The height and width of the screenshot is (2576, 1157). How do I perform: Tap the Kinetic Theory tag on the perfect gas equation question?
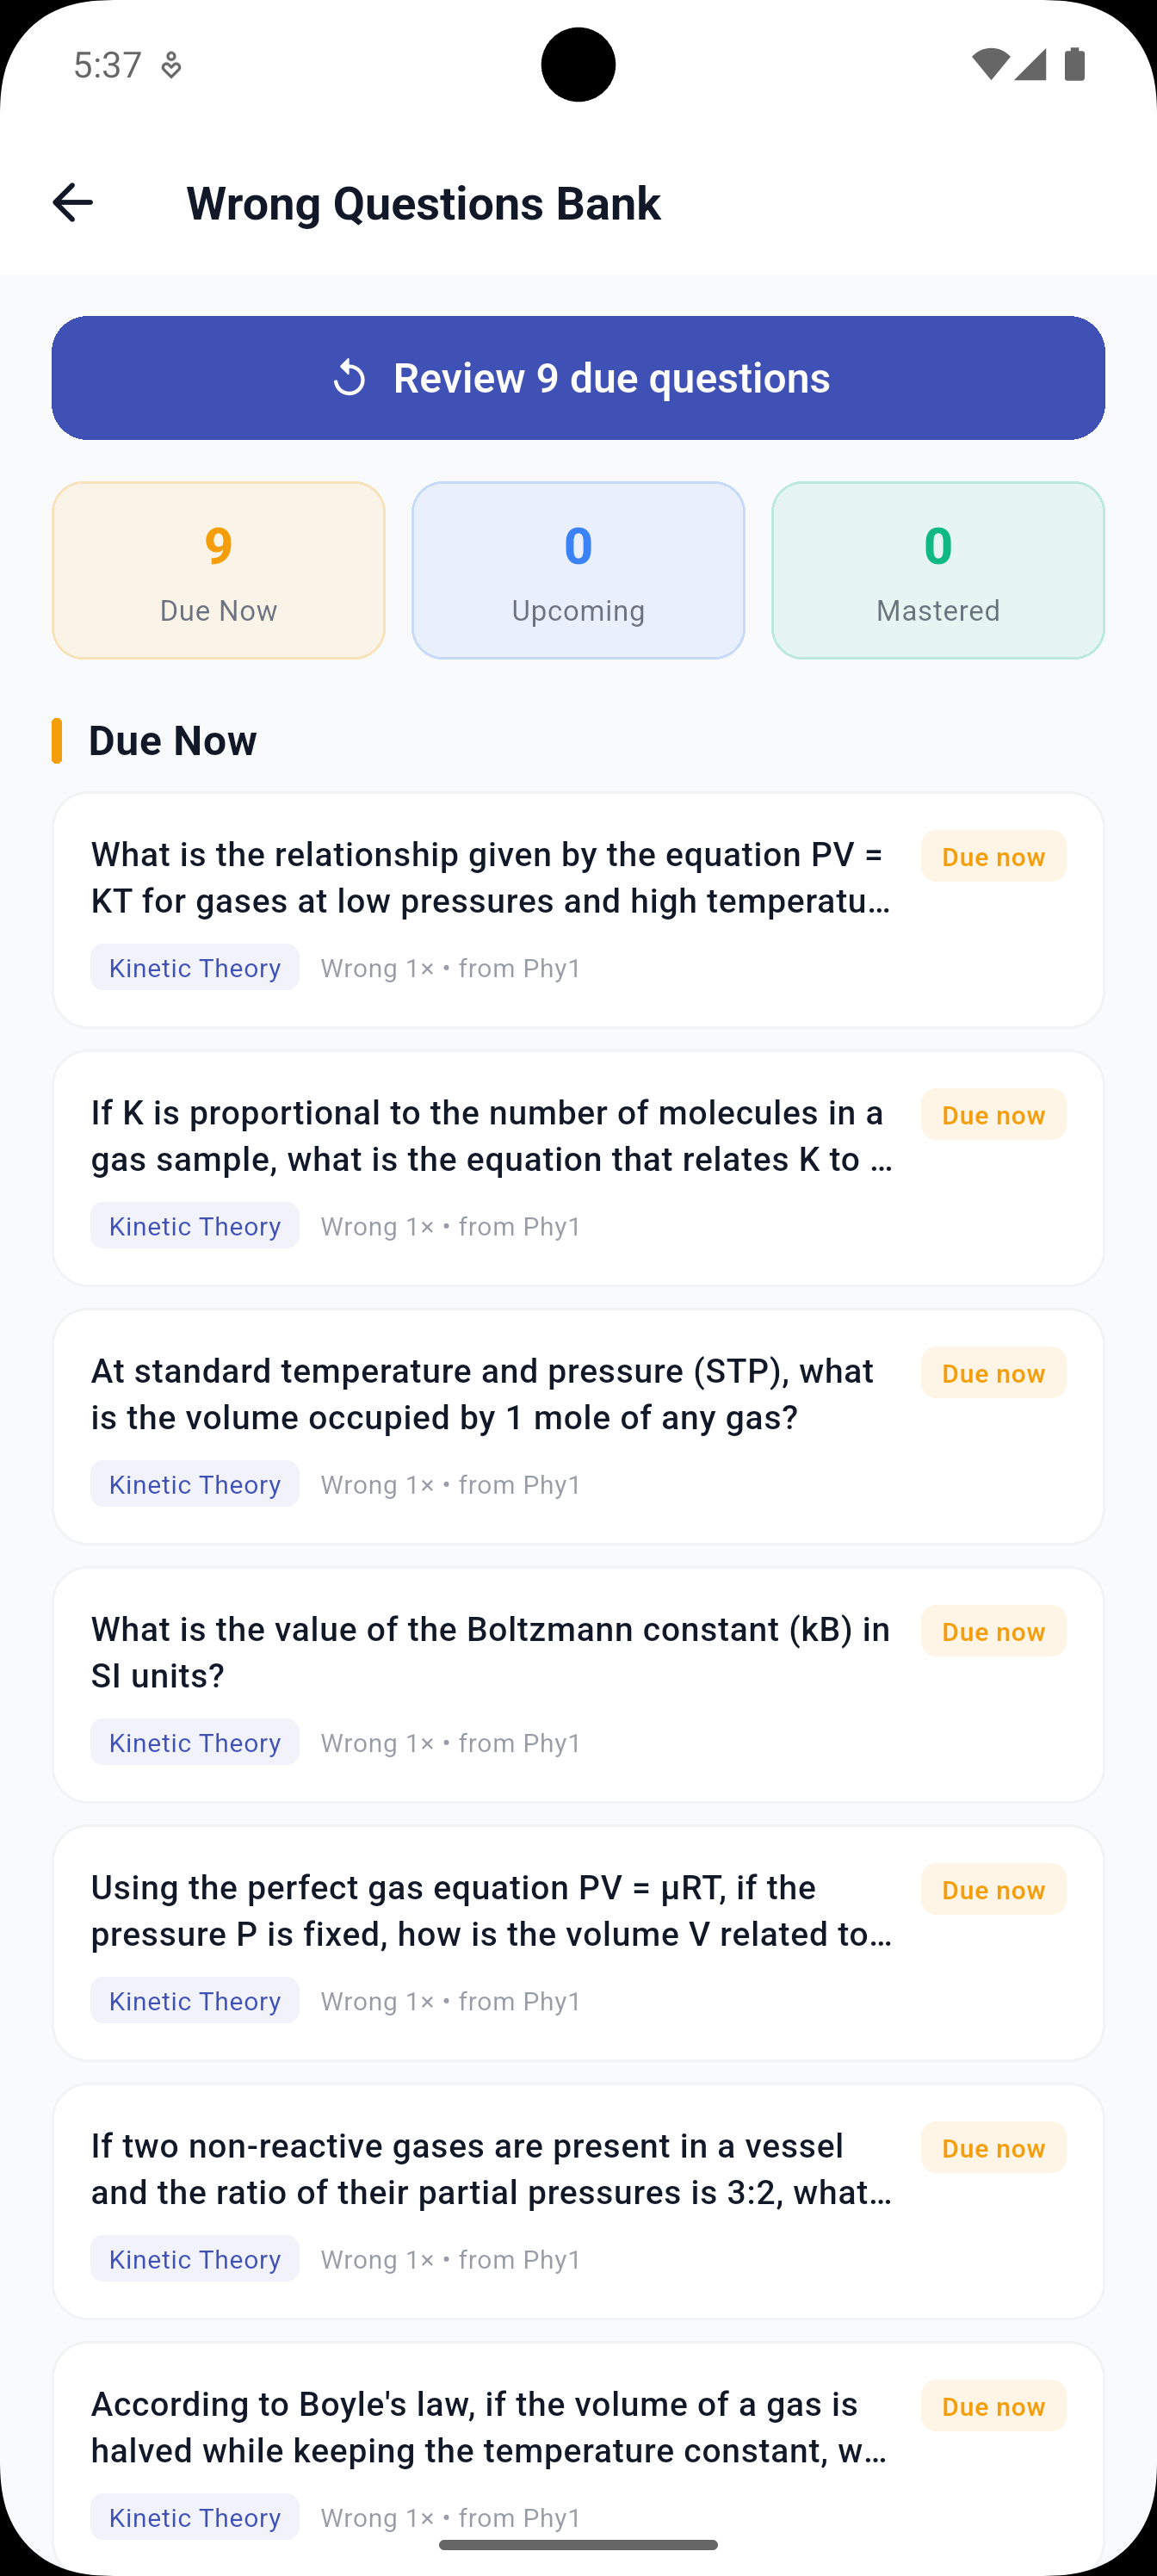pyautogui.click(x=194, y=2000)
